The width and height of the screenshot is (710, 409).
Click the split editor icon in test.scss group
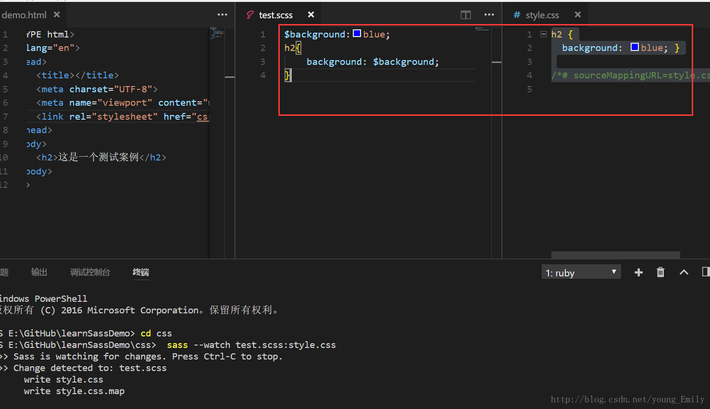465,15
